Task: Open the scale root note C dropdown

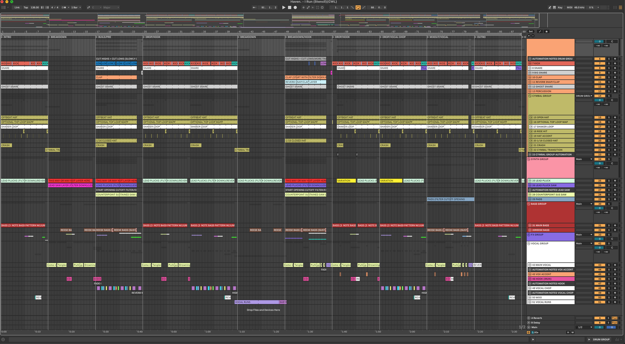Action: (97, 7)
